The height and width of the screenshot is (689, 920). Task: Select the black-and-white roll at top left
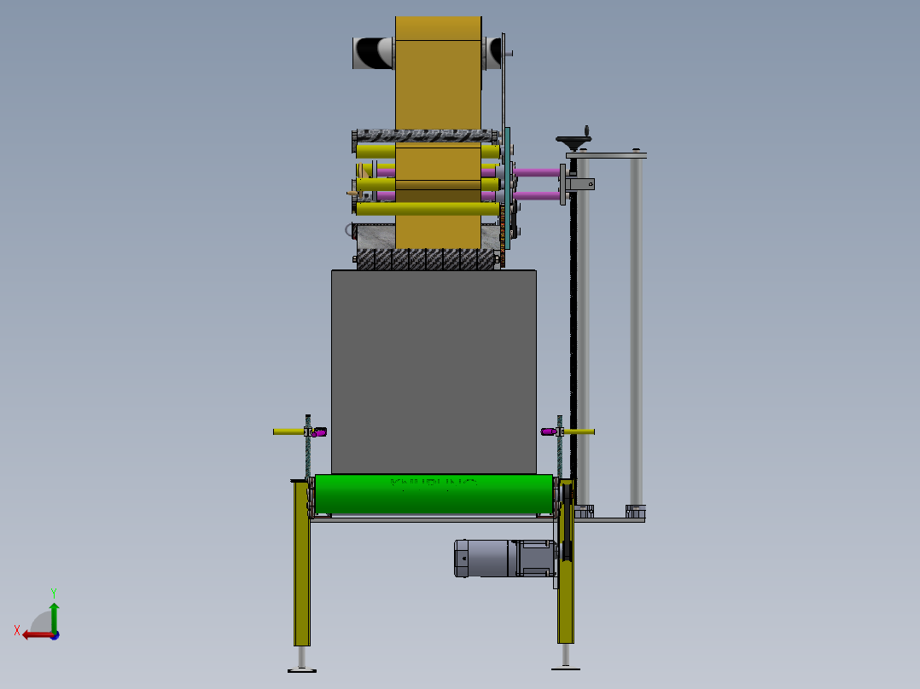point(374,53)
